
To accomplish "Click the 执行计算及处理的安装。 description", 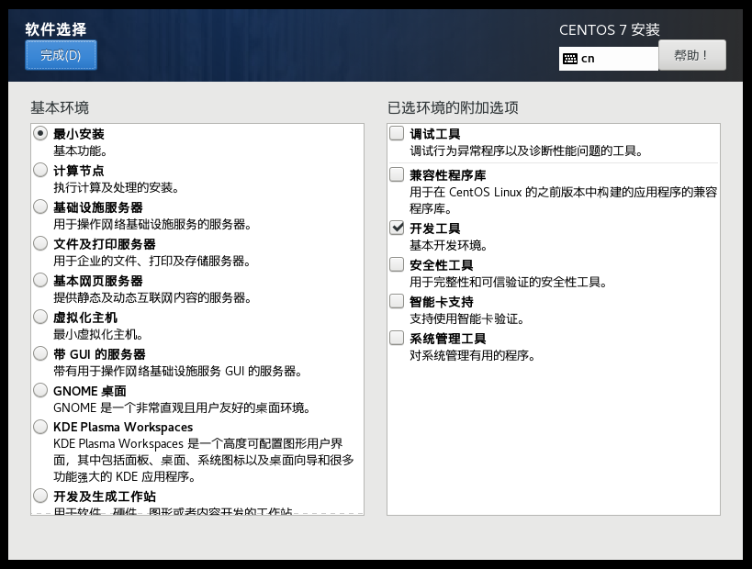I will pos(117,187).
